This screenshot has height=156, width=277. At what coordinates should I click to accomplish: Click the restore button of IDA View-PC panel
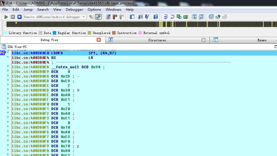[276, 46]
